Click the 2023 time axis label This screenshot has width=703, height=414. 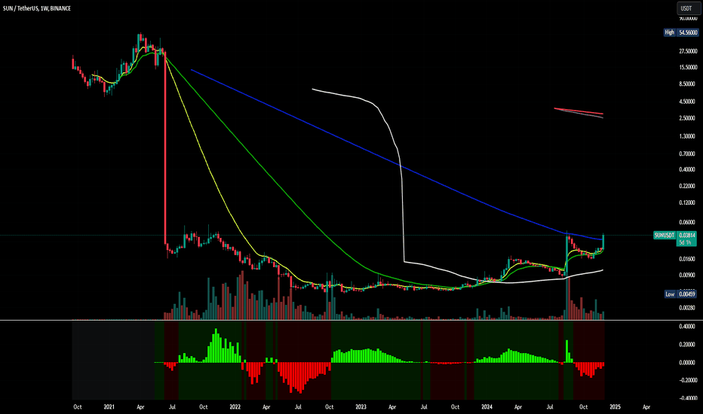coord(361,406)
